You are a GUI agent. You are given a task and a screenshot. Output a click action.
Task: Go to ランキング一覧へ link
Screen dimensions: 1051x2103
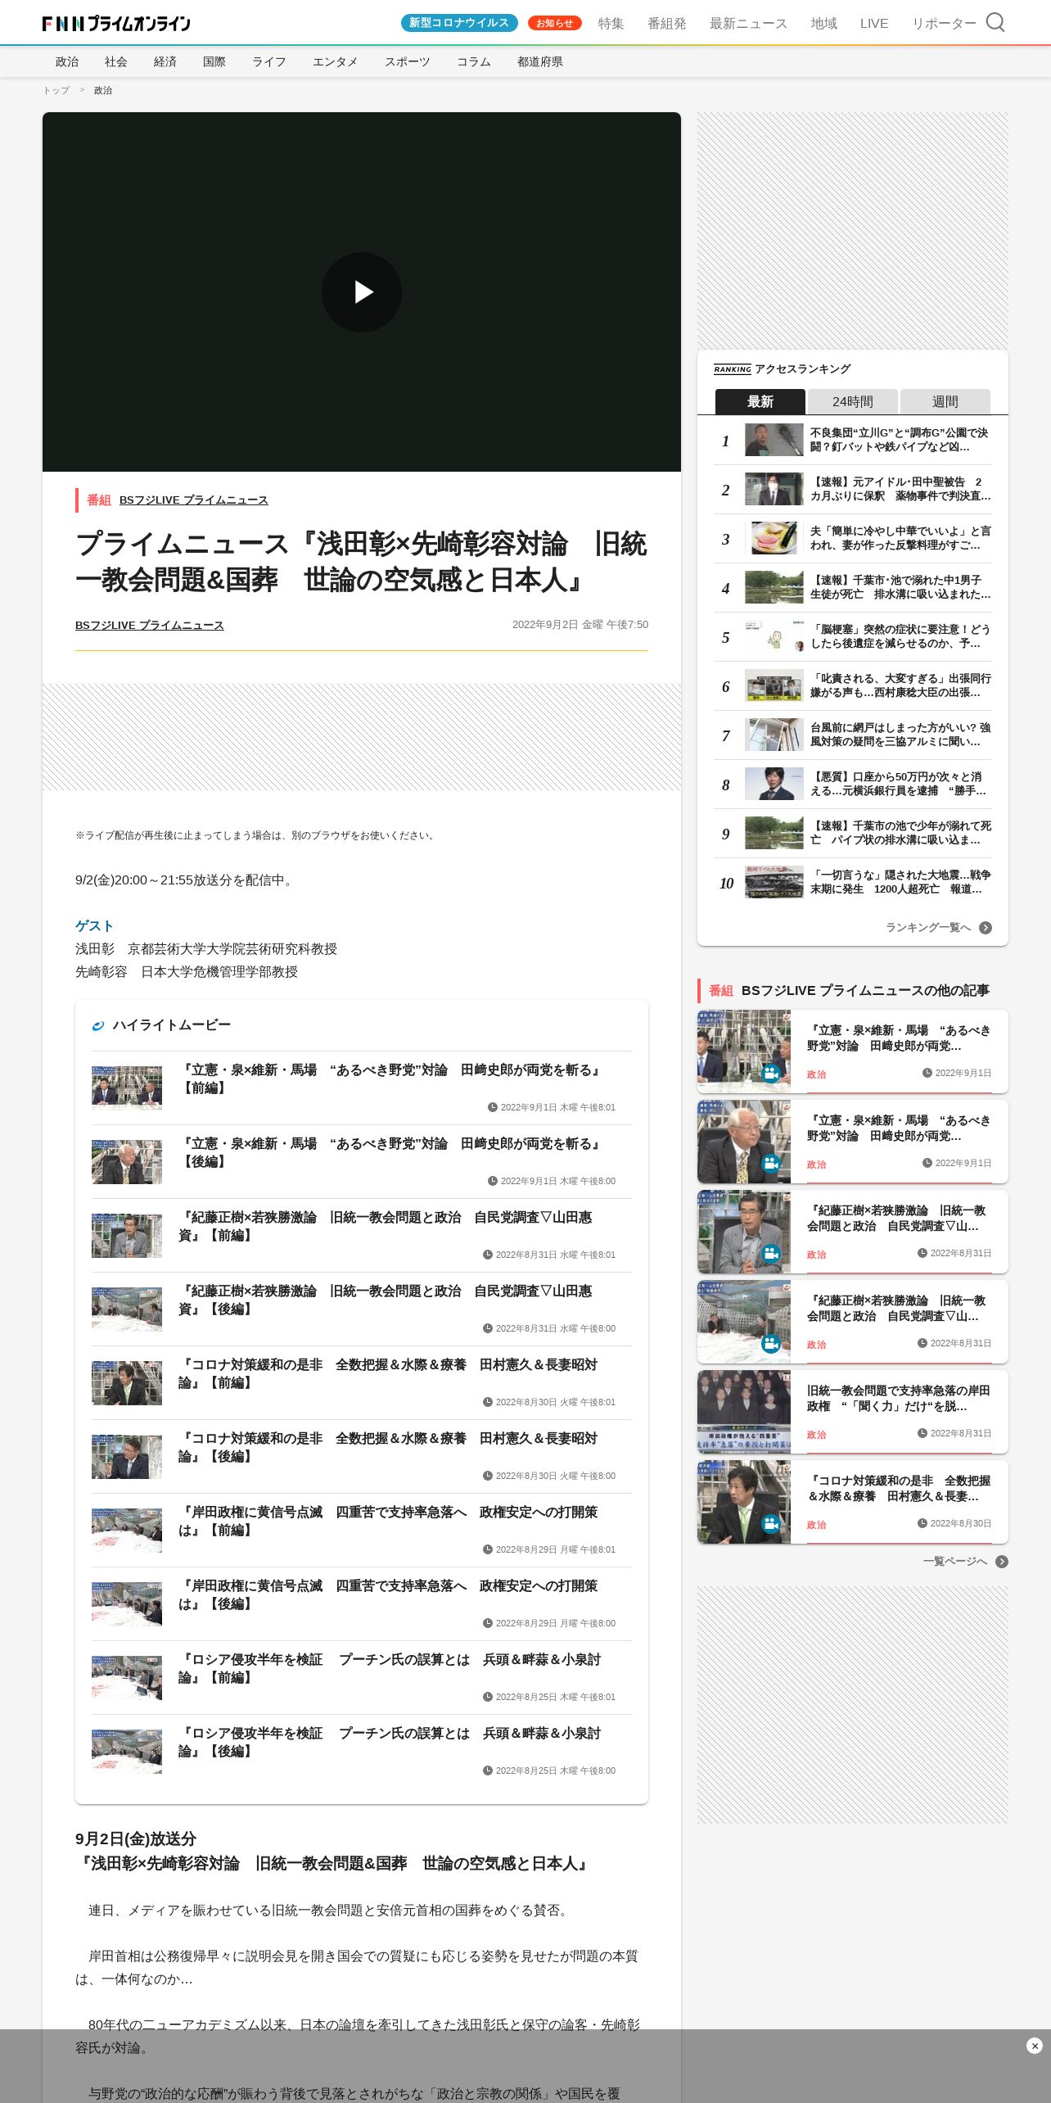pos(928,928)
